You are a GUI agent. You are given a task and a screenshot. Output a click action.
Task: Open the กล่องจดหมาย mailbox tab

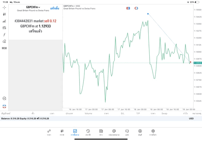point(114,132)
